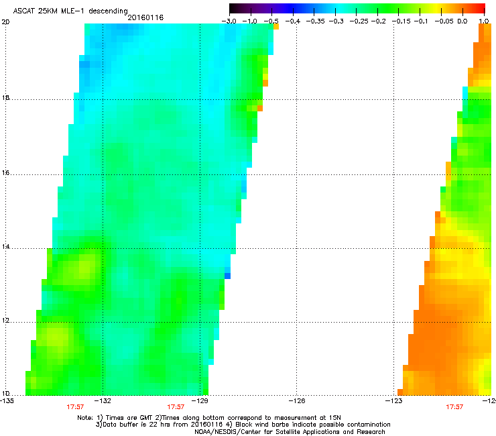
Task: Click the latitude axis label "16"
Action: [5, 173]
